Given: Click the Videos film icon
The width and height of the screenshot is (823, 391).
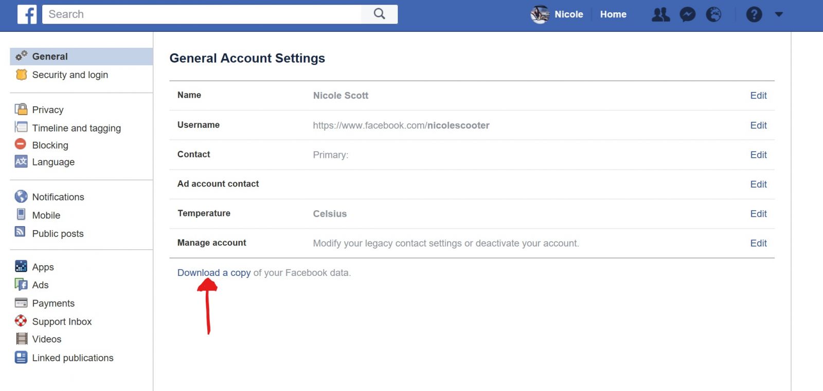Looking at the screenshot, I should pyautogui.click(x=22, y=339).
